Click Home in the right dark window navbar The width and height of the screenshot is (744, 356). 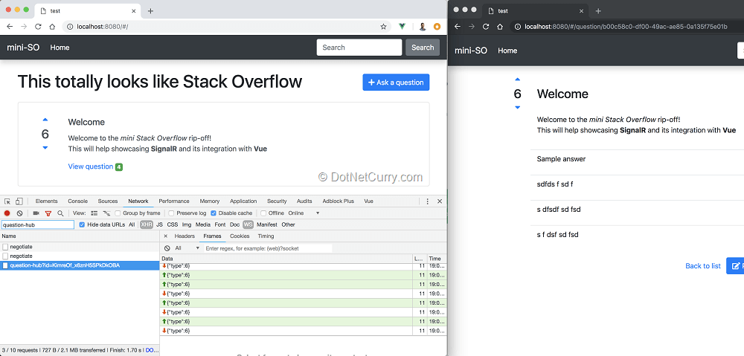tap(507, 51)
